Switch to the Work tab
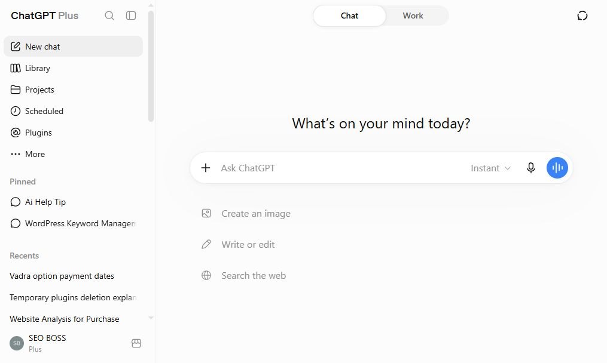607x363 pixels. (x=413, y=16)
